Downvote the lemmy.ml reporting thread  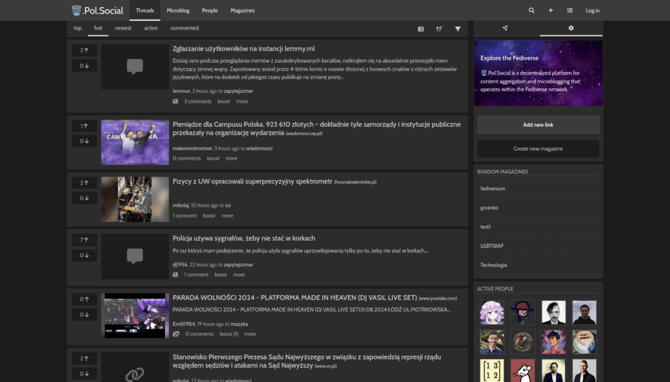point(84,65)
